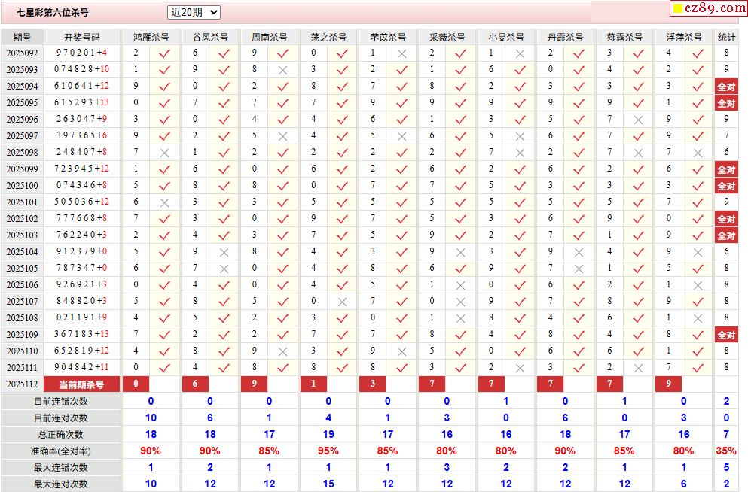The height and width of the screenshot is (492, 748).
Task: Click draw number 970201+4
Action: pos(81,53)
